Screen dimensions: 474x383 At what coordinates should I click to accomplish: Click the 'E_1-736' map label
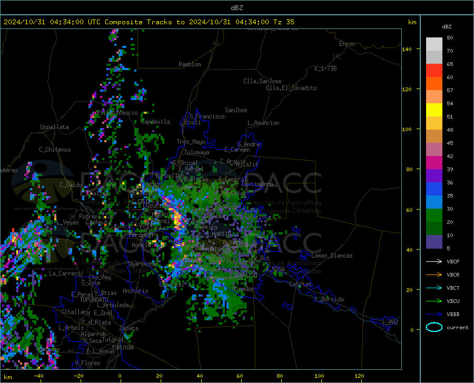pyautogui.click(x=325, y=68)
